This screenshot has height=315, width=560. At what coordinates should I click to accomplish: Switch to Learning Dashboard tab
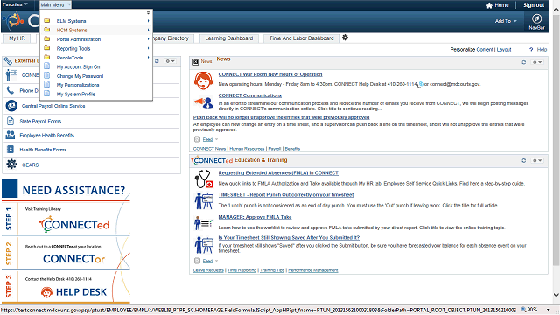(x=229, y=38)
